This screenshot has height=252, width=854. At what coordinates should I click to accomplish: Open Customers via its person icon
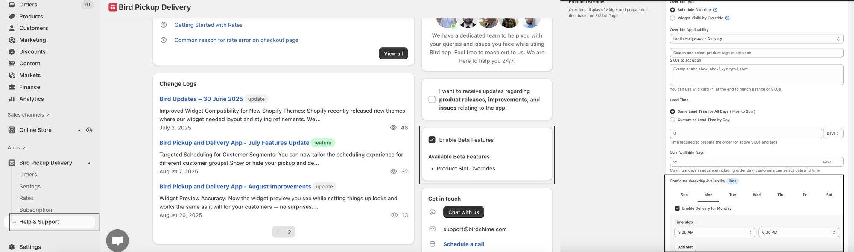coord(12,28)
